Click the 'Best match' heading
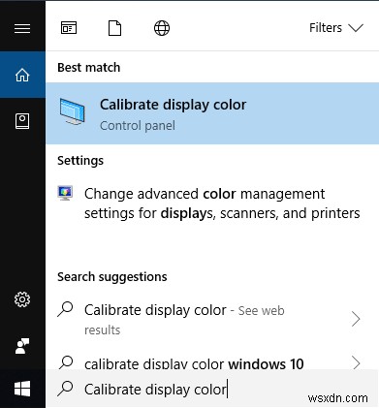Image resolution: width=379 pixels, height=408 pixels. (89, 67)
